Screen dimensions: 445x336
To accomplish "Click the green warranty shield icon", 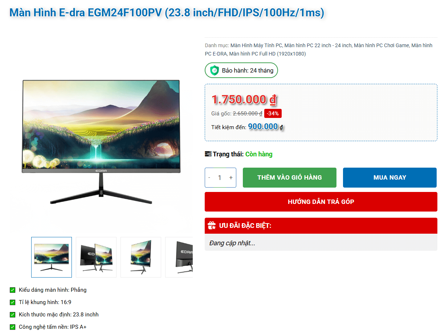I will click(215, 70).
